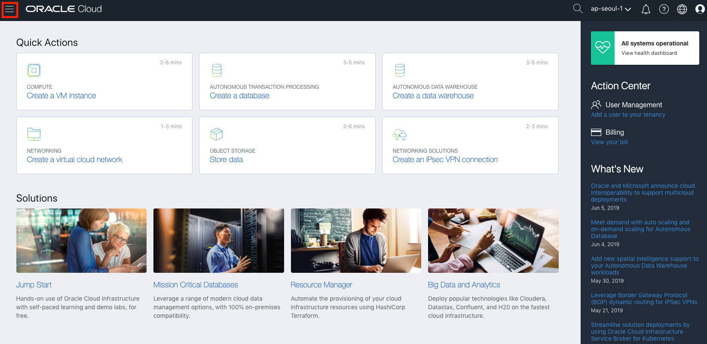Open Create a data warehouse link

tap(433, 96)
